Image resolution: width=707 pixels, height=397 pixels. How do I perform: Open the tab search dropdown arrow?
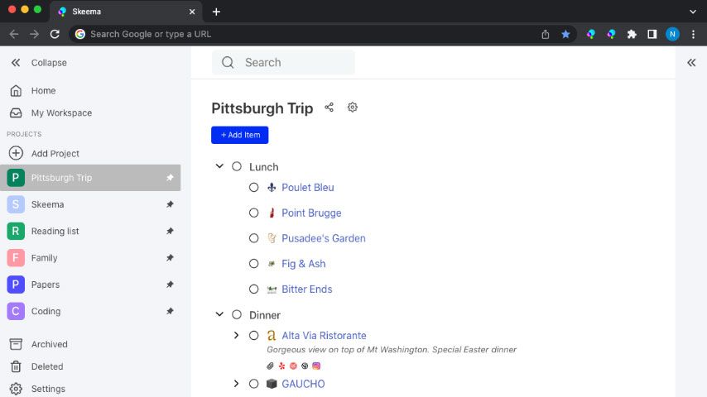(x=693, y=12)
